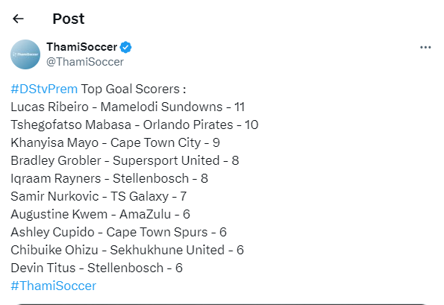
Task: Click the Tshegofatso Mabasa Orlando Pirates line
Action: [x=134, y=125]
